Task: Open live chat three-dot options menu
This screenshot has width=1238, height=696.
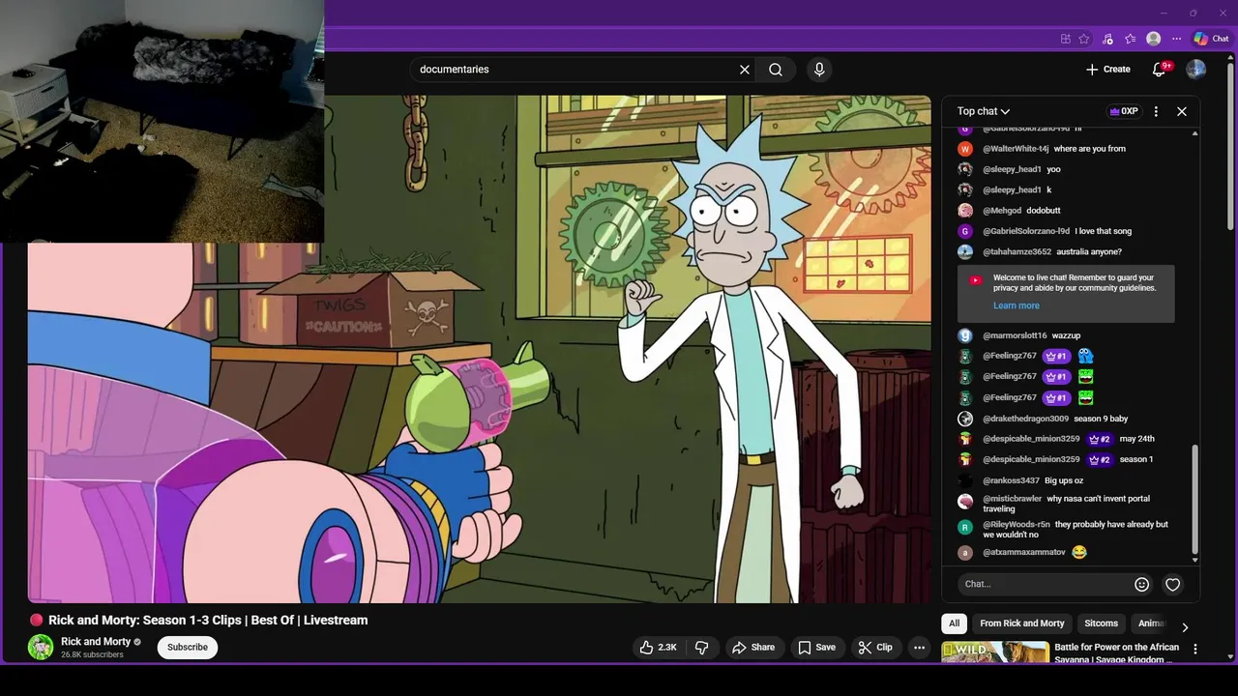Action: coord(1156,111)
